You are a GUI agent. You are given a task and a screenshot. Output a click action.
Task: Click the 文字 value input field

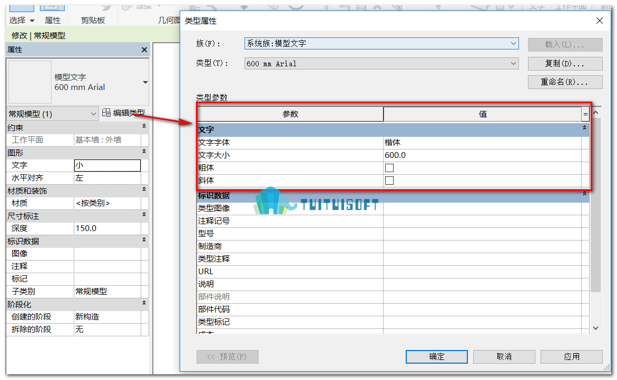[x=107, y=165]
